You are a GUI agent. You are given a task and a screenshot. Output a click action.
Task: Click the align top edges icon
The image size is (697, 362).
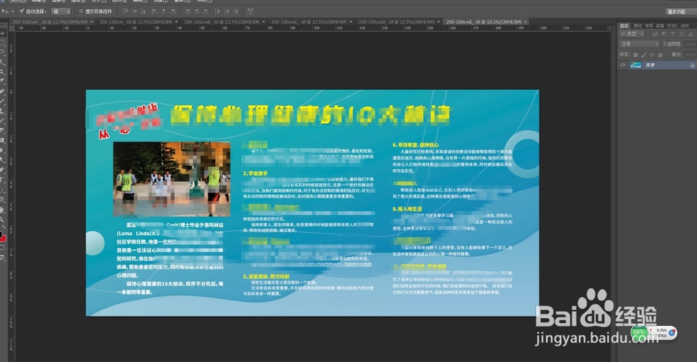[x=125, y=11]
